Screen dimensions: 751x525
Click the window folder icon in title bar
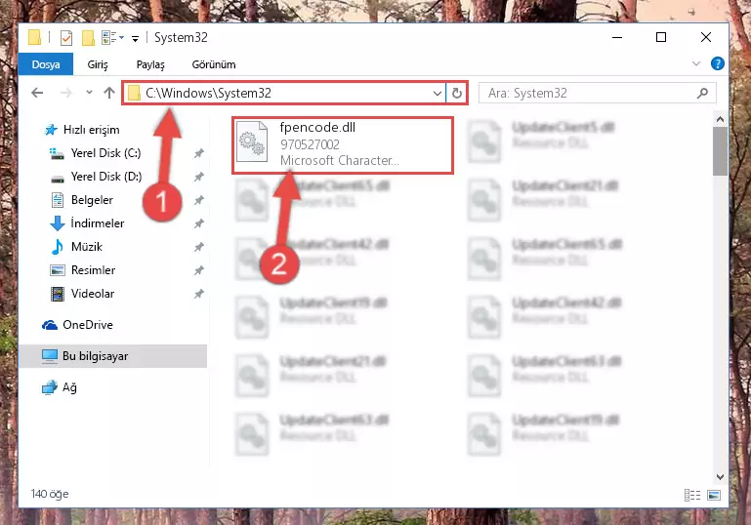[34, 37]
